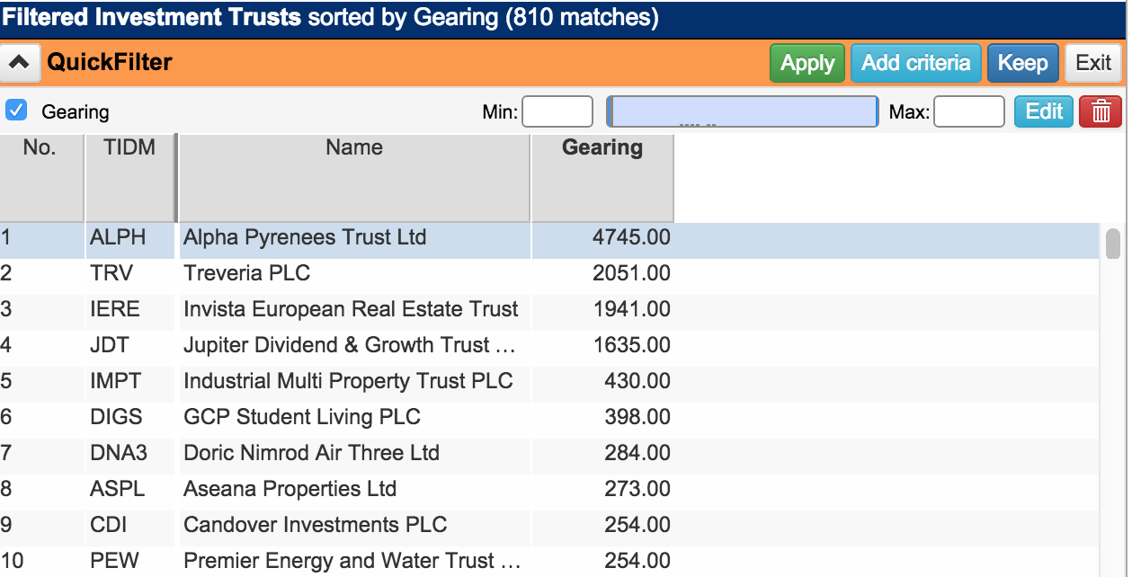Select the Alpha Pyrenees Trust Ltd row

pos(304,238)
